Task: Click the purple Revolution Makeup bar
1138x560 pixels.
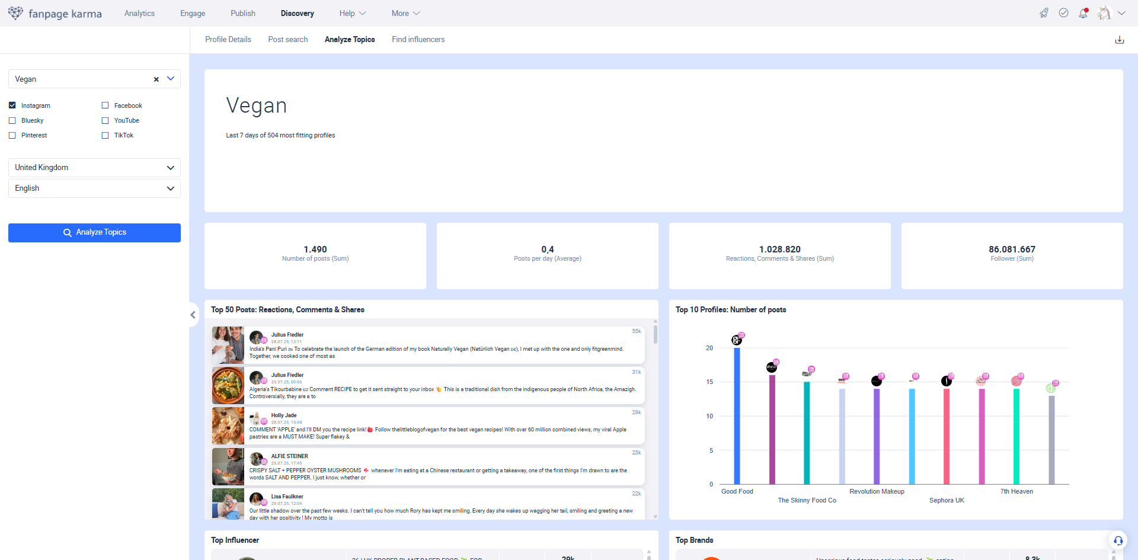Action: 877,437
